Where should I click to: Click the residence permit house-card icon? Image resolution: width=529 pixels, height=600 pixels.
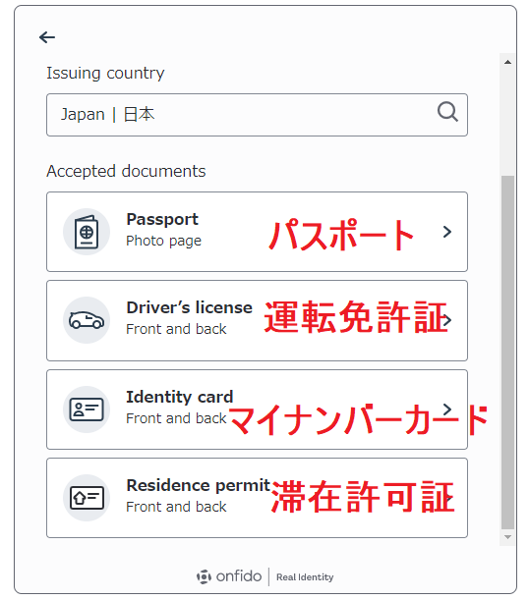pos(87,498)
